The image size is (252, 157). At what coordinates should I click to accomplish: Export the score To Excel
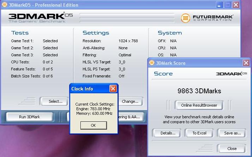pos(199,133)
